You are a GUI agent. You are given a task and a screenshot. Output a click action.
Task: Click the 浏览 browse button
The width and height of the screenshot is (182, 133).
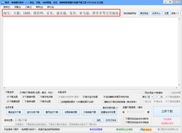click(x=99, y=120)
